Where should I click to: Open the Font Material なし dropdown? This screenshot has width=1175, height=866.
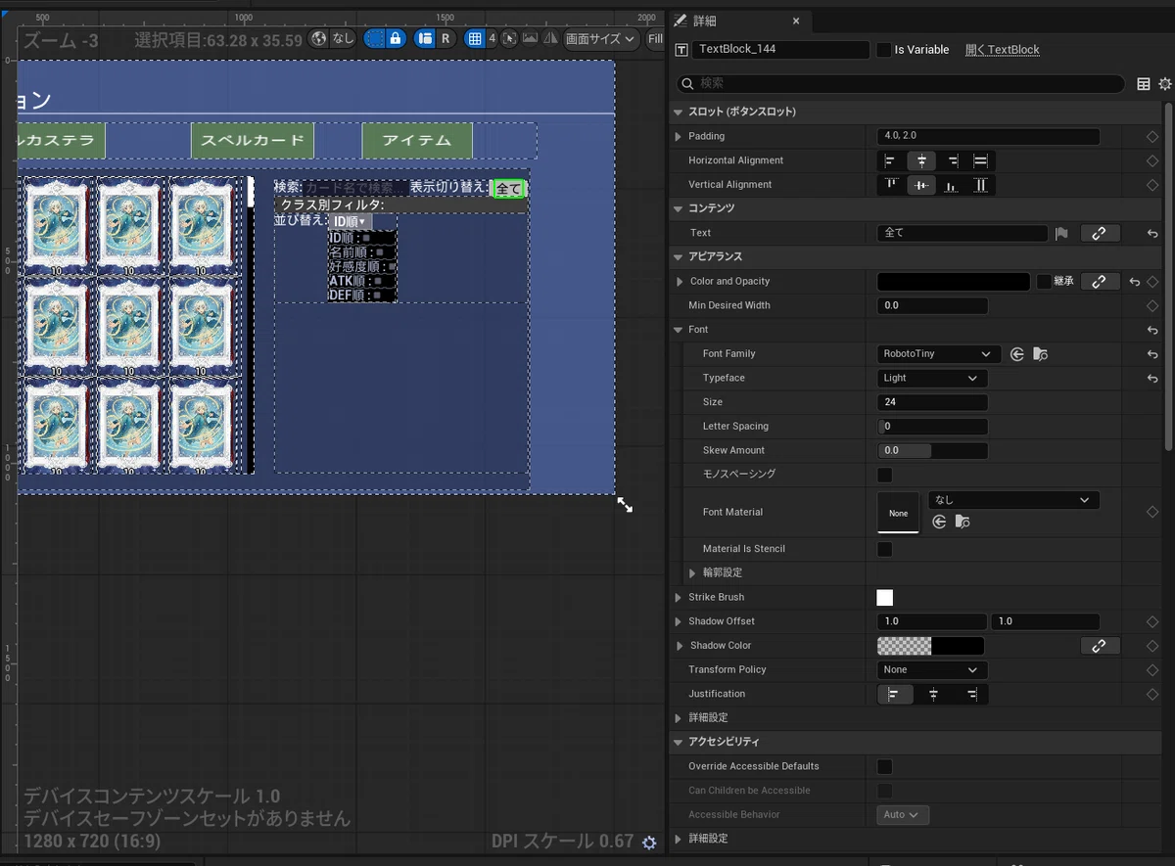click(1013, 500)
